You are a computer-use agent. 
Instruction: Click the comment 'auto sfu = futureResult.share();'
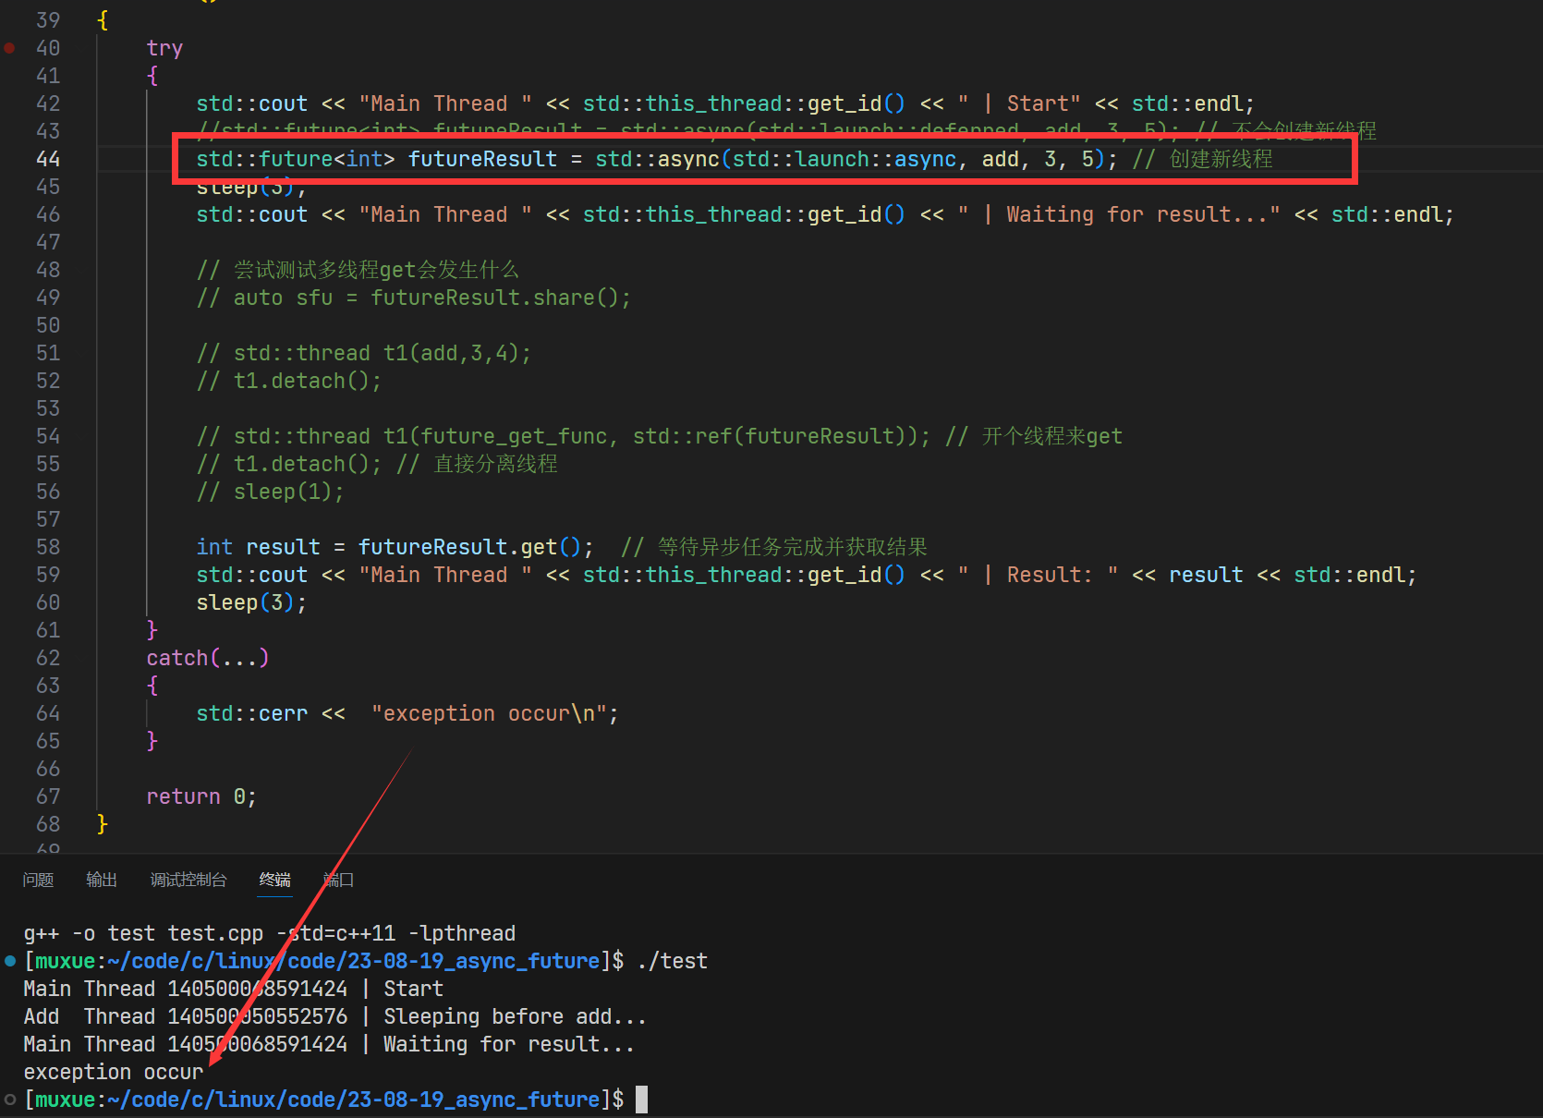click(414, 298)
